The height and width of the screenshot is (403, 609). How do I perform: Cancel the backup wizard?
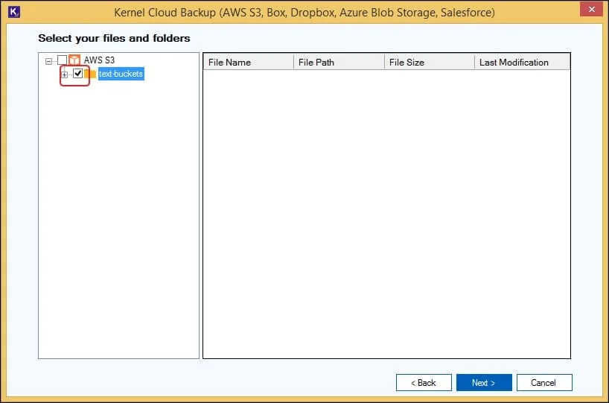coord(544,382)
